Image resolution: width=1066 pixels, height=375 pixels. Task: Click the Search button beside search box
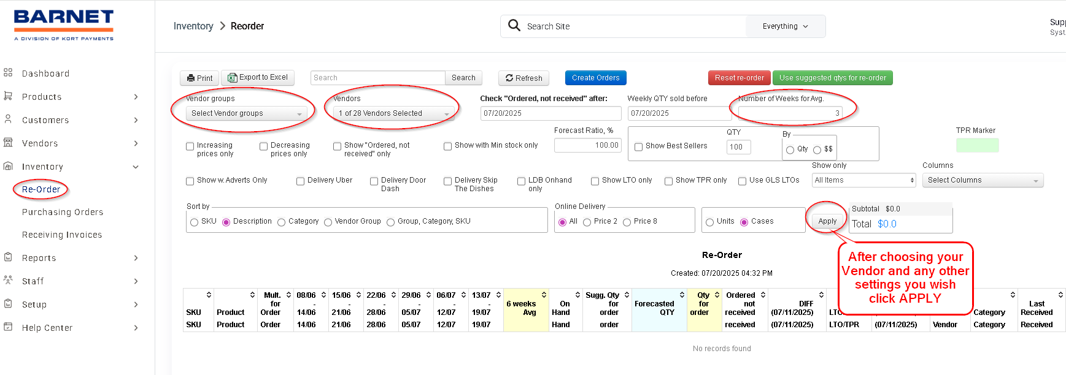click(x=463, y=78)
